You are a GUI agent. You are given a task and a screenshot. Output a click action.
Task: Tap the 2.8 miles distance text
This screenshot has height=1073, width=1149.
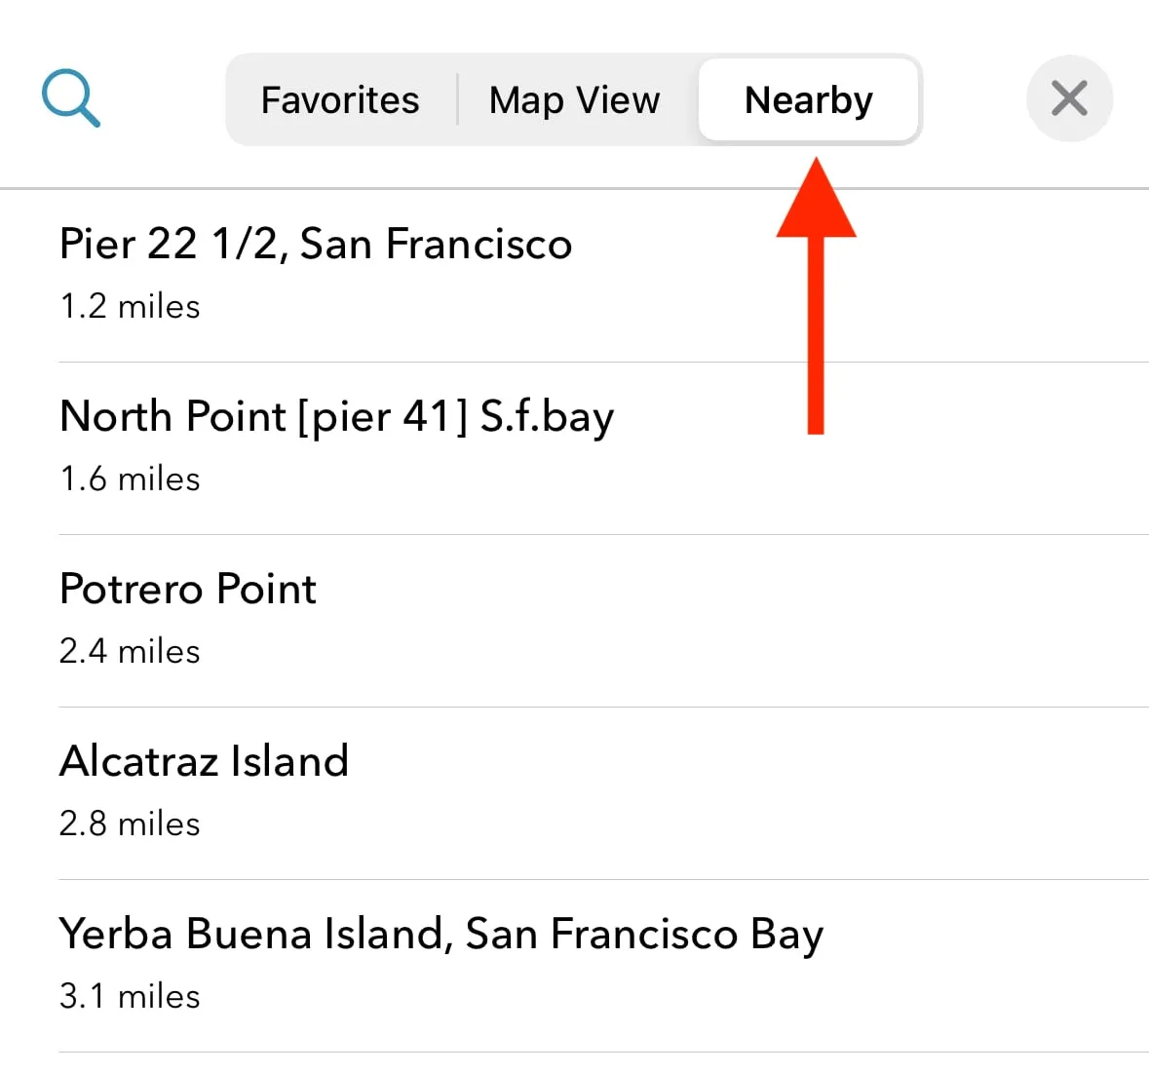130,824
